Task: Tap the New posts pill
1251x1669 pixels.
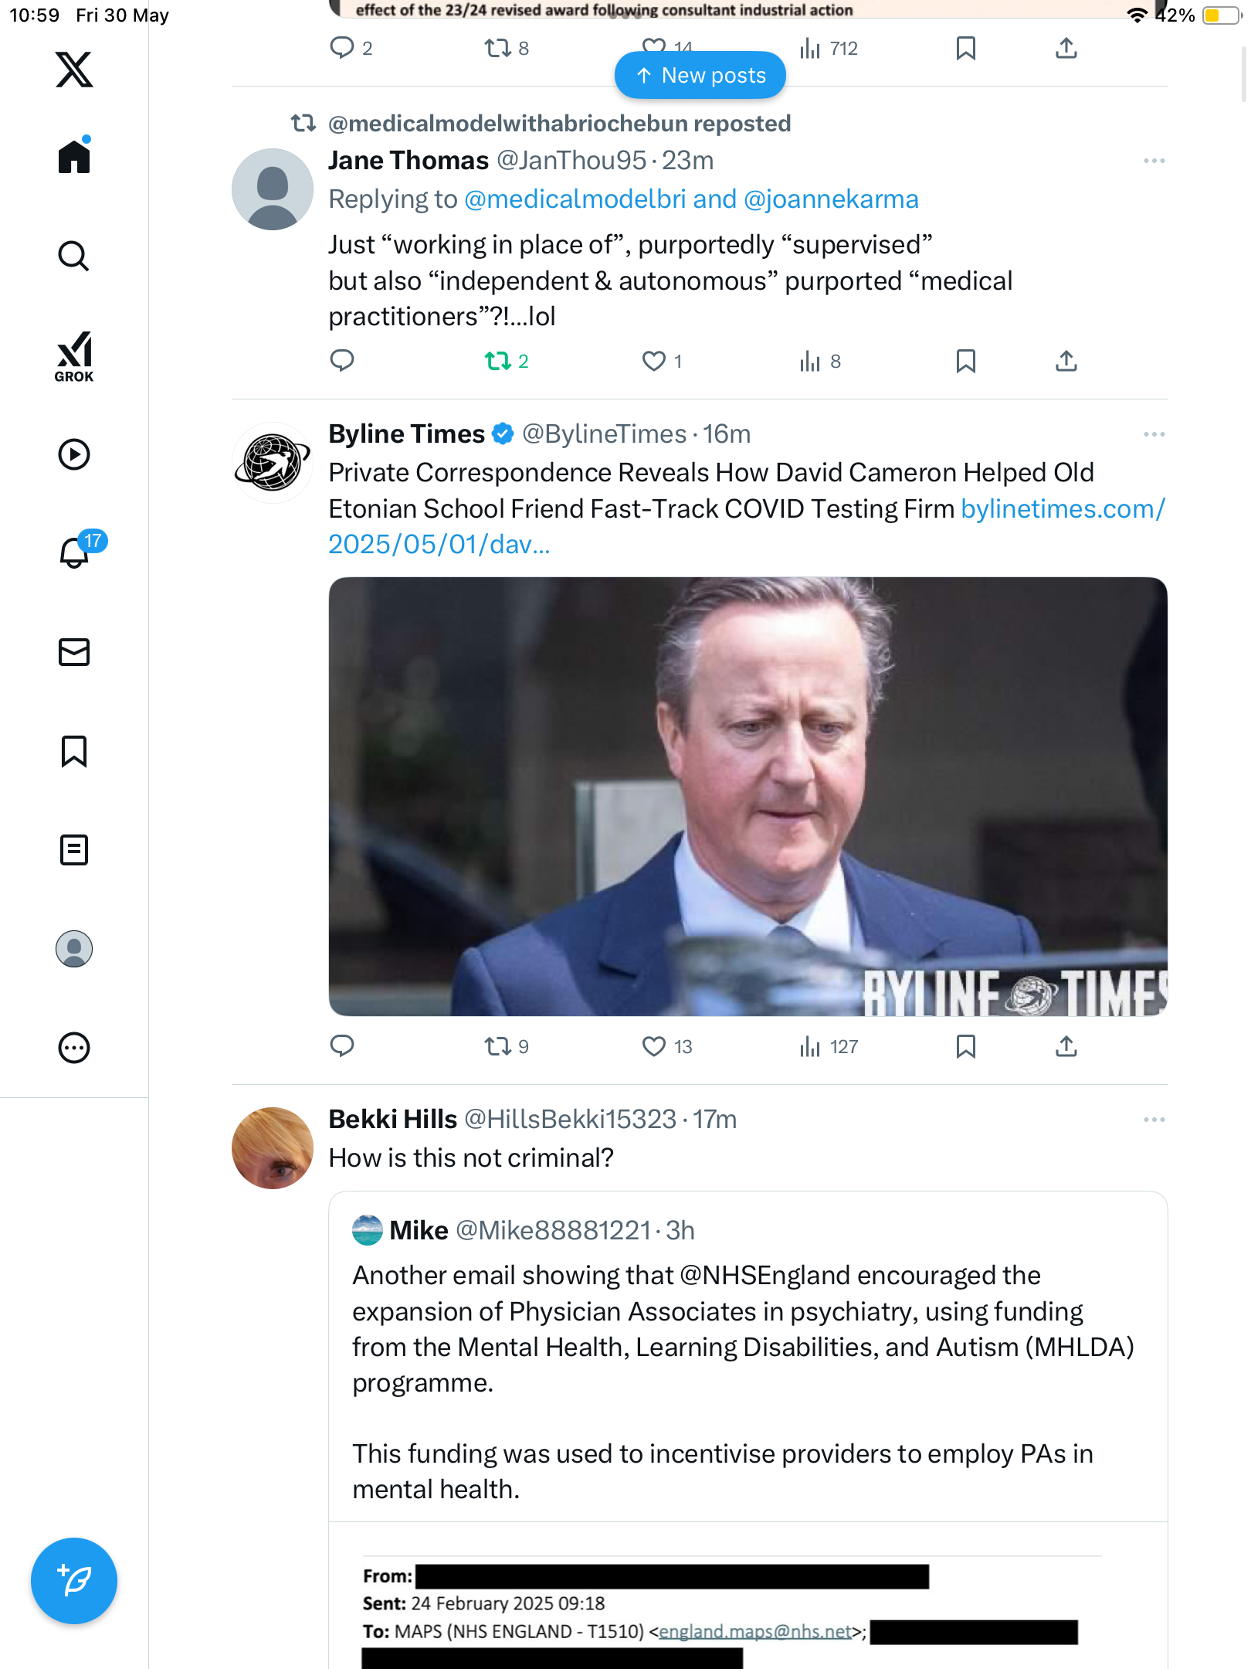Action: [x=700, y=75]
